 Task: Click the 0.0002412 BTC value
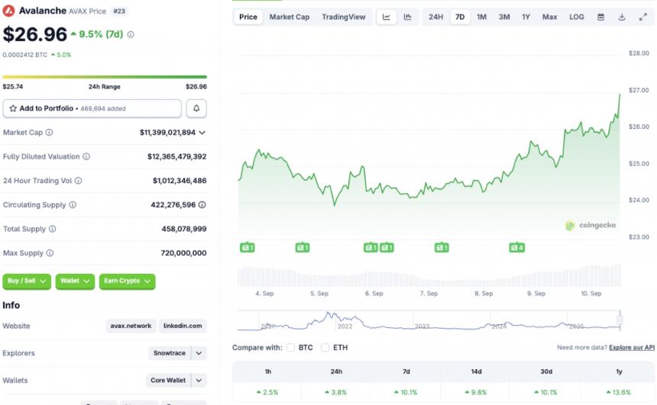click(x=24, y=55)
